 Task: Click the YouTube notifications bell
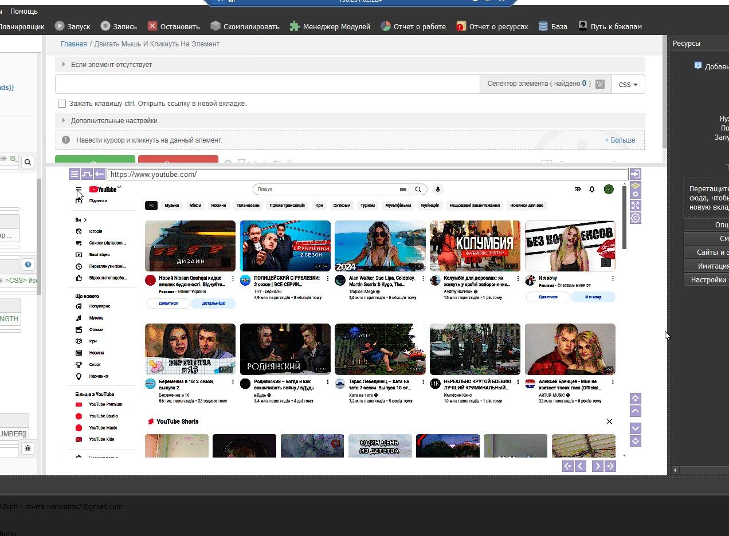[592, 190]
